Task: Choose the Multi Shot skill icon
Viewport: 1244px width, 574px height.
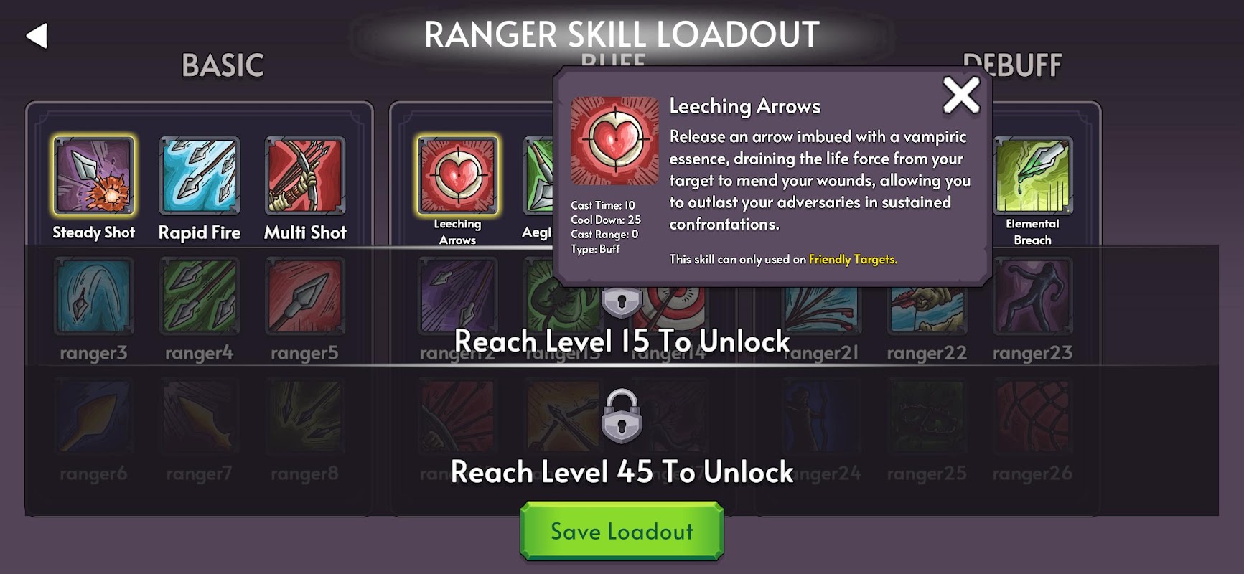Action: [305, 176]
